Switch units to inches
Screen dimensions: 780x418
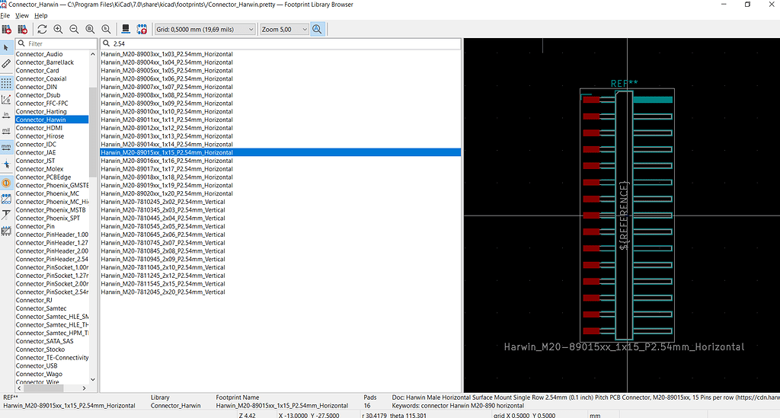point(6,114)
